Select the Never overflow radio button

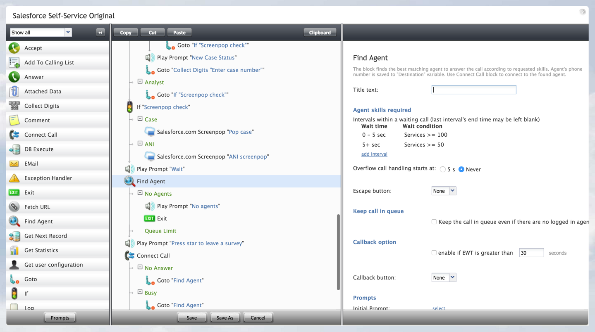pyautogui.click(x=461, y=169)
